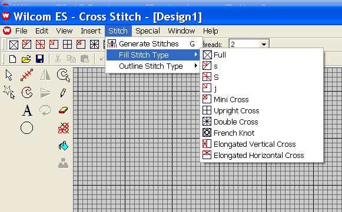342x212 pixels.
Task: Toggle Upright Cross toolbar button
Action: point(67,45)
